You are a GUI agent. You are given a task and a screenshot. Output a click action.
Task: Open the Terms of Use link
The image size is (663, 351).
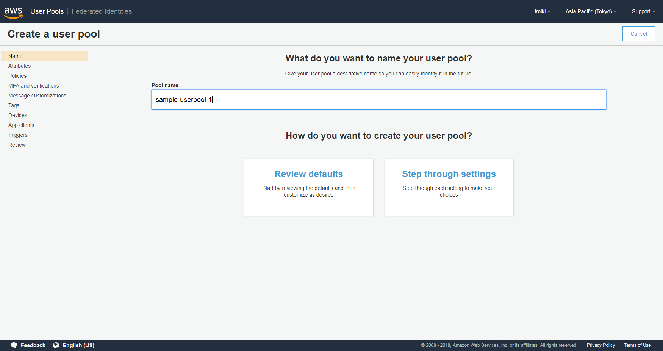click(x=637, y=345)
